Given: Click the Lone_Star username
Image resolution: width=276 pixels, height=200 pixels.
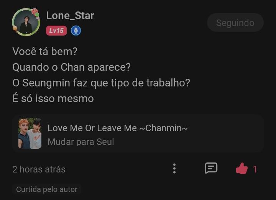Looking at the screenshot, I should [x=70, y=16].
